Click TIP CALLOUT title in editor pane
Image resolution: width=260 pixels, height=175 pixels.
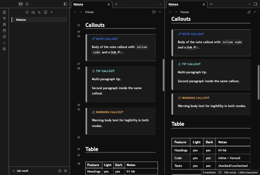tap(105, 71)
